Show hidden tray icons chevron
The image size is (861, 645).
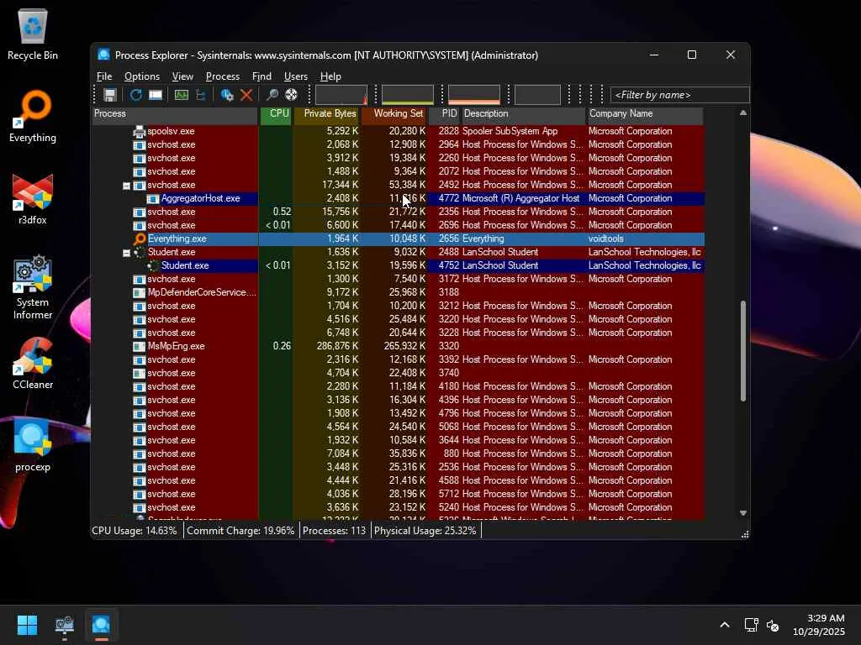tap(725, 625)
